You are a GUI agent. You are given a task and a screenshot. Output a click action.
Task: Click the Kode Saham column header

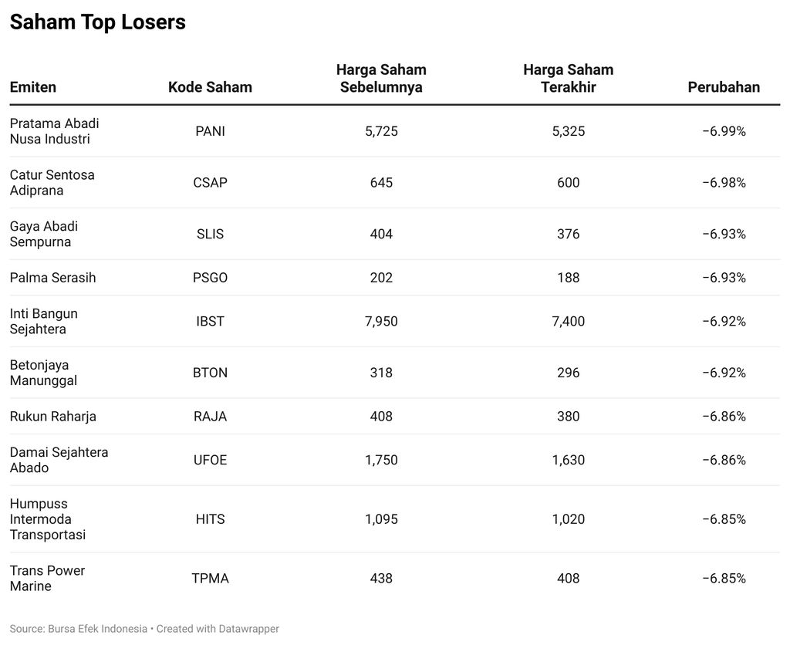(x=210, y=87)
